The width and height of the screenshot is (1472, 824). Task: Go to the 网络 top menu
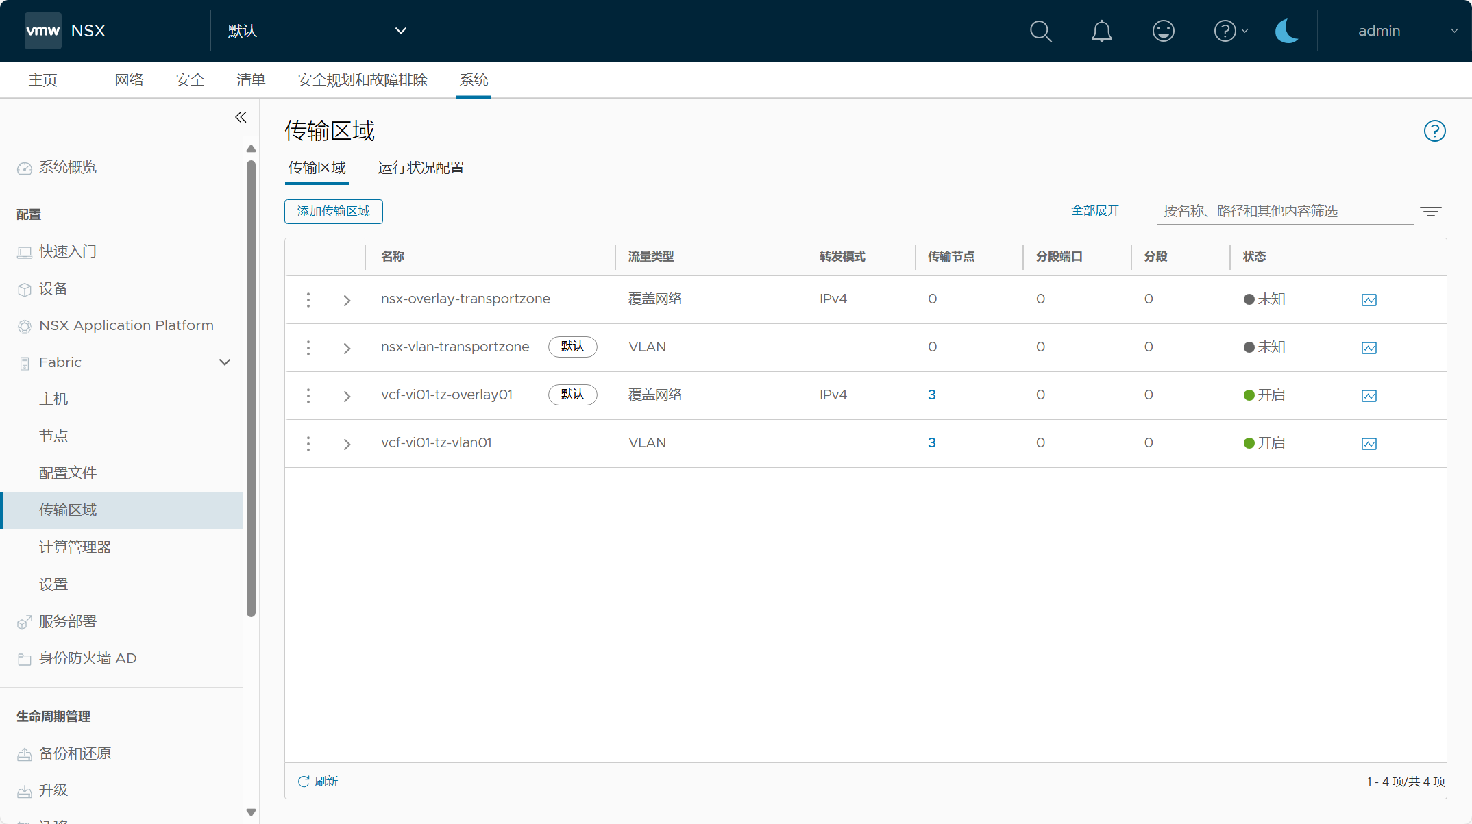129,80
